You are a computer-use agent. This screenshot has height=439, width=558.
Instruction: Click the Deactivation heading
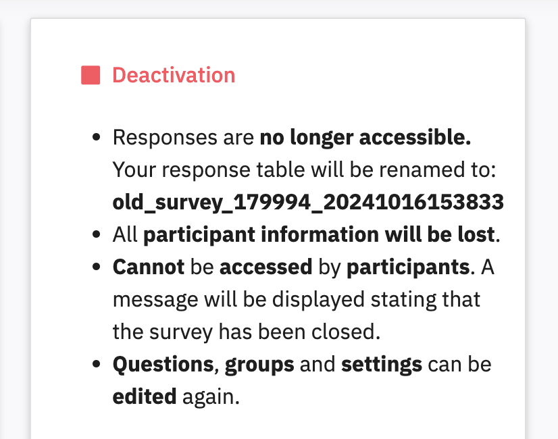pos(174,75)
